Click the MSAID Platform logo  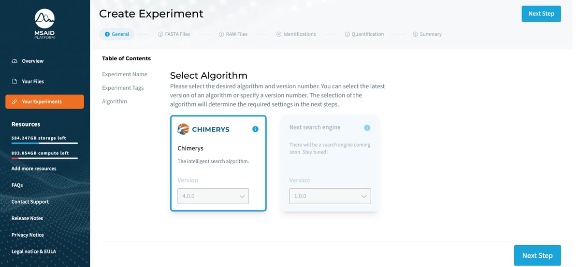(x=44, y=23)
